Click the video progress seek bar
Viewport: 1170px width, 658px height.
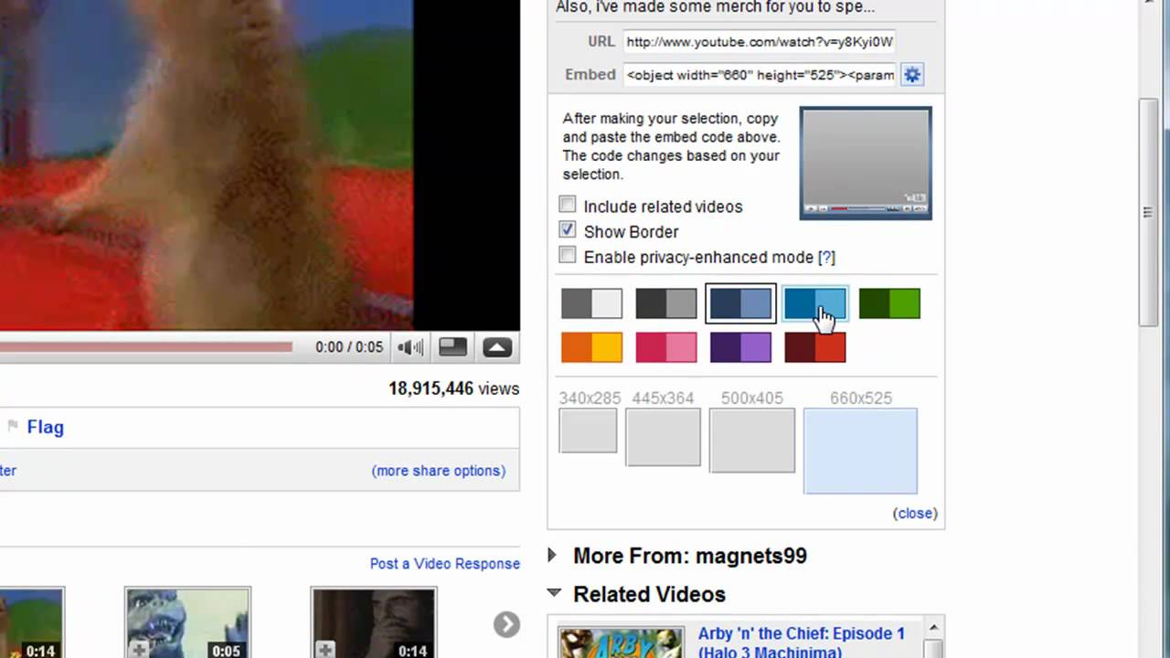tap(146, 347)
